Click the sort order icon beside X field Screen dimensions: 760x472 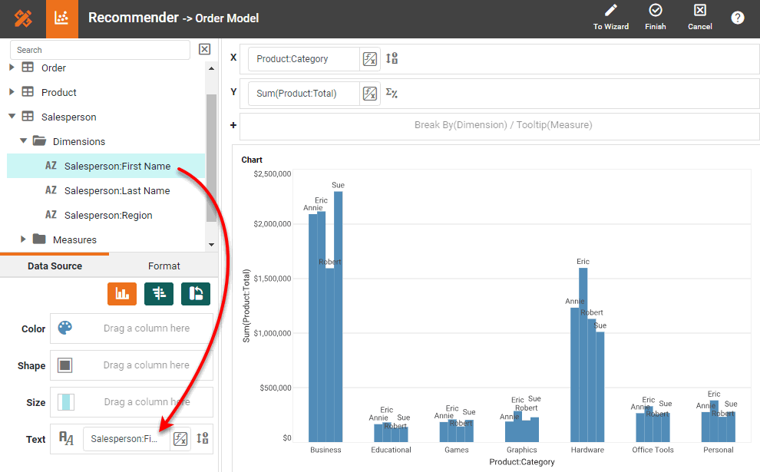(x=392, y=58)
